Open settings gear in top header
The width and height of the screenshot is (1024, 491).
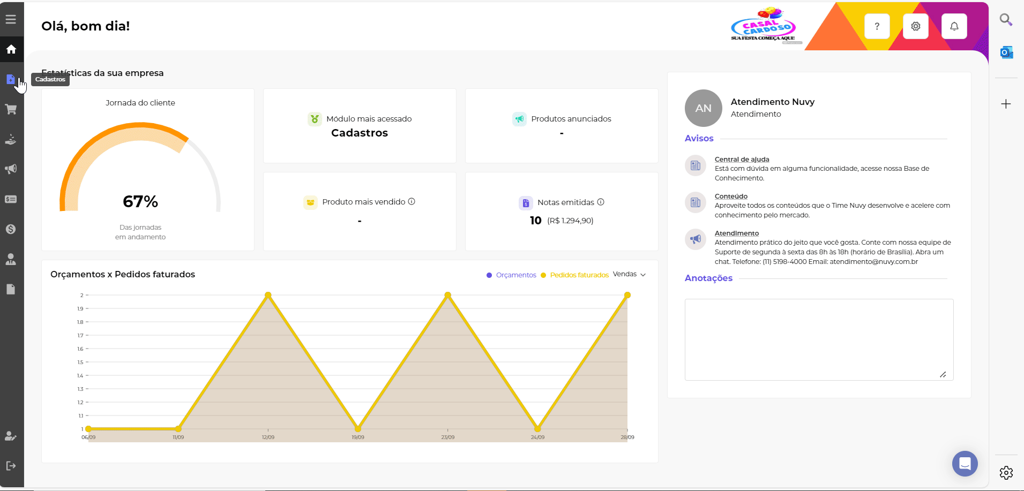[x=915, y=26]
